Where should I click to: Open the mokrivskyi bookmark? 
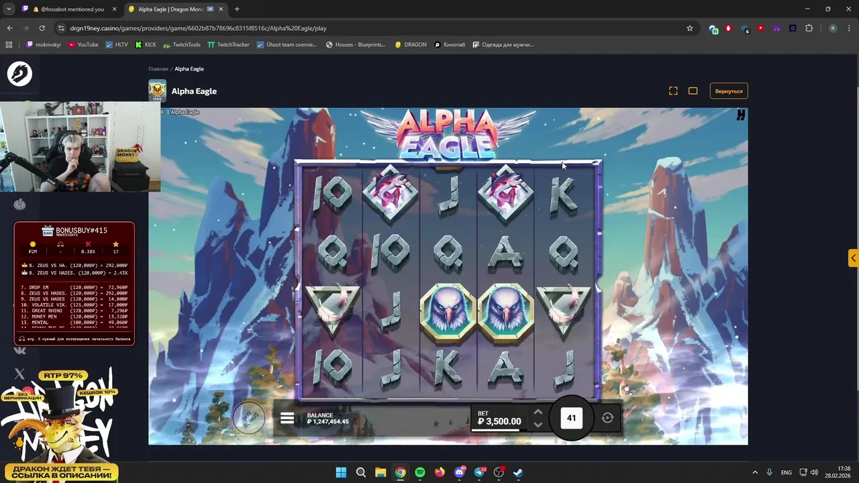[x=44, y=44]
